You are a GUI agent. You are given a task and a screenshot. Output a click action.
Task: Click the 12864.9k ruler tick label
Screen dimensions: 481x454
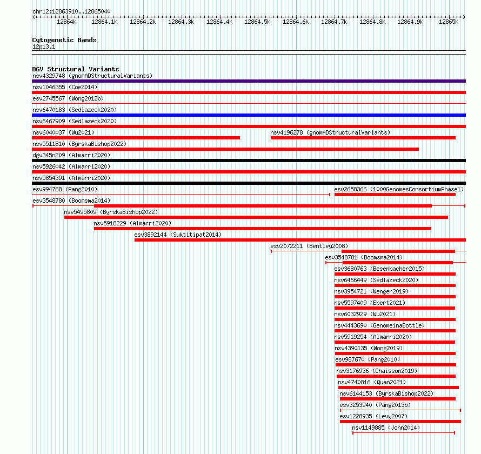(x=410, y=22)
